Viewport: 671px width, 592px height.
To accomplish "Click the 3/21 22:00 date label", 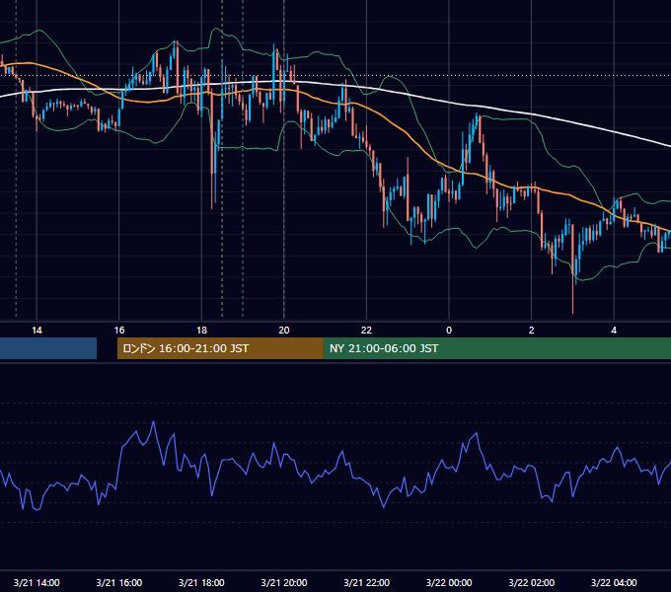I will [367, 582].
